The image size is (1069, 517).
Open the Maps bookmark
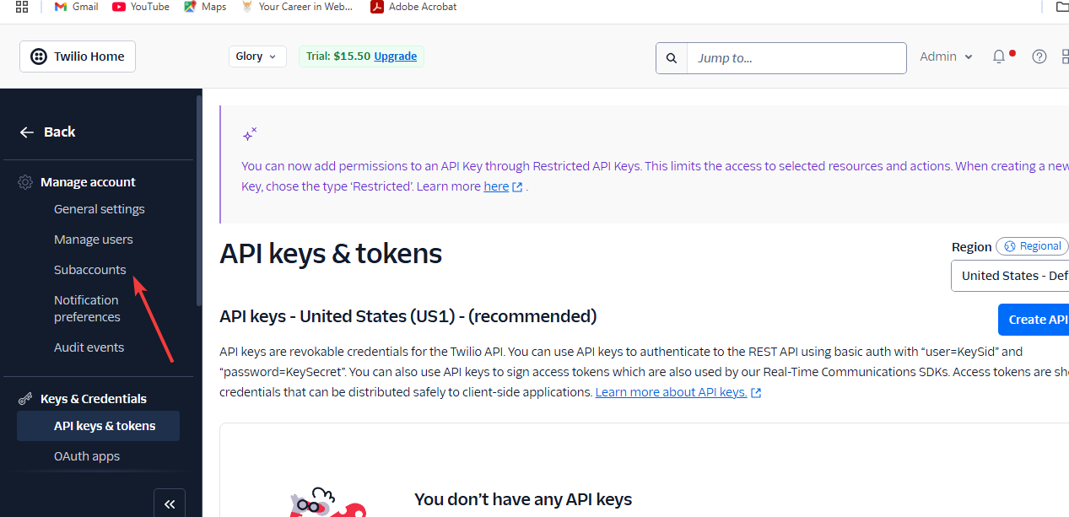click(205, 7)
